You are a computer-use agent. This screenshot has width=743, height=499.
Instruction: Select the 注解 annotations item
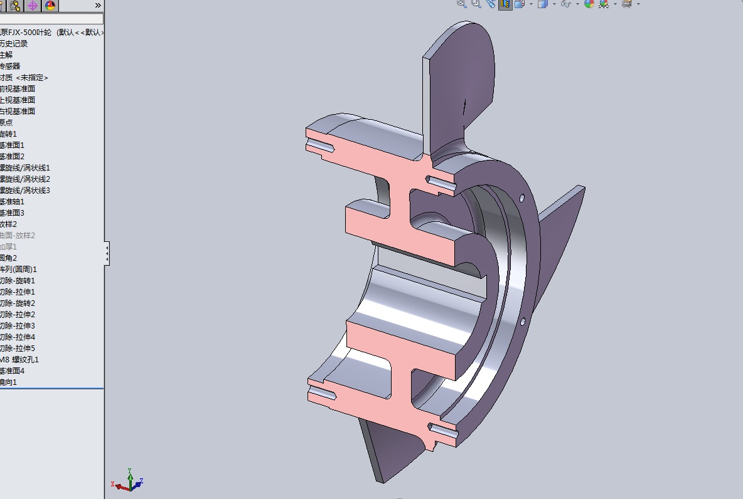coord(6,55)
